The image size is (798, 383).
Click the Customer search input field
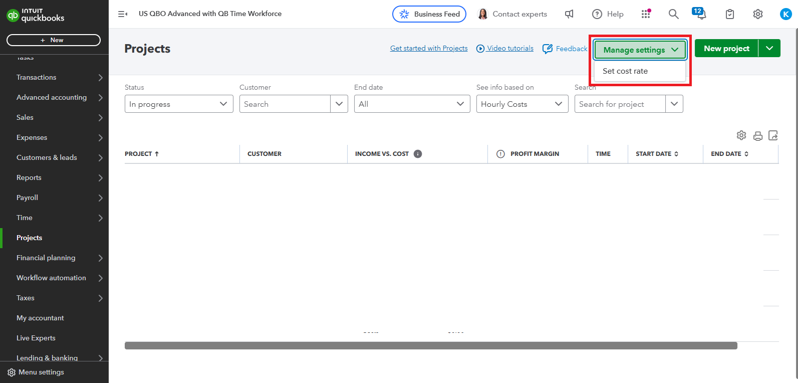[x=285, y=104]
